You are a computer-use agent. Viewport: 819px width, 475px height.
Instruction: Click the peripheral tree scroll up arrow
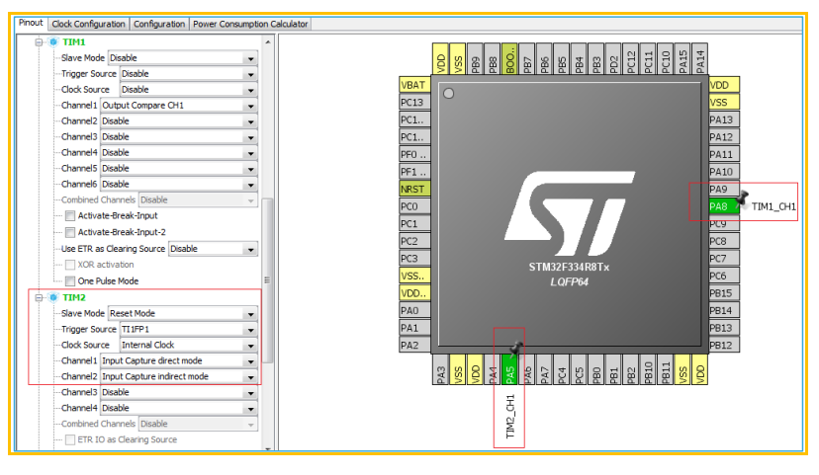[x=268, y=41]
